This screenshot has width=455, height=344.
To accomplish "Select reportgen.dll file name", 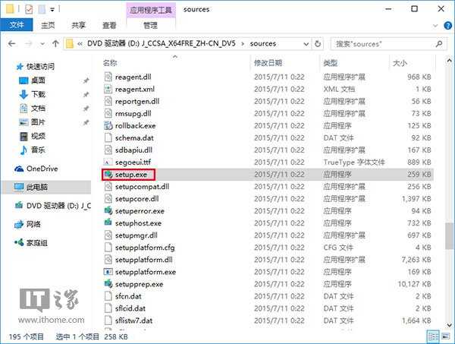I will click(137, 102).
